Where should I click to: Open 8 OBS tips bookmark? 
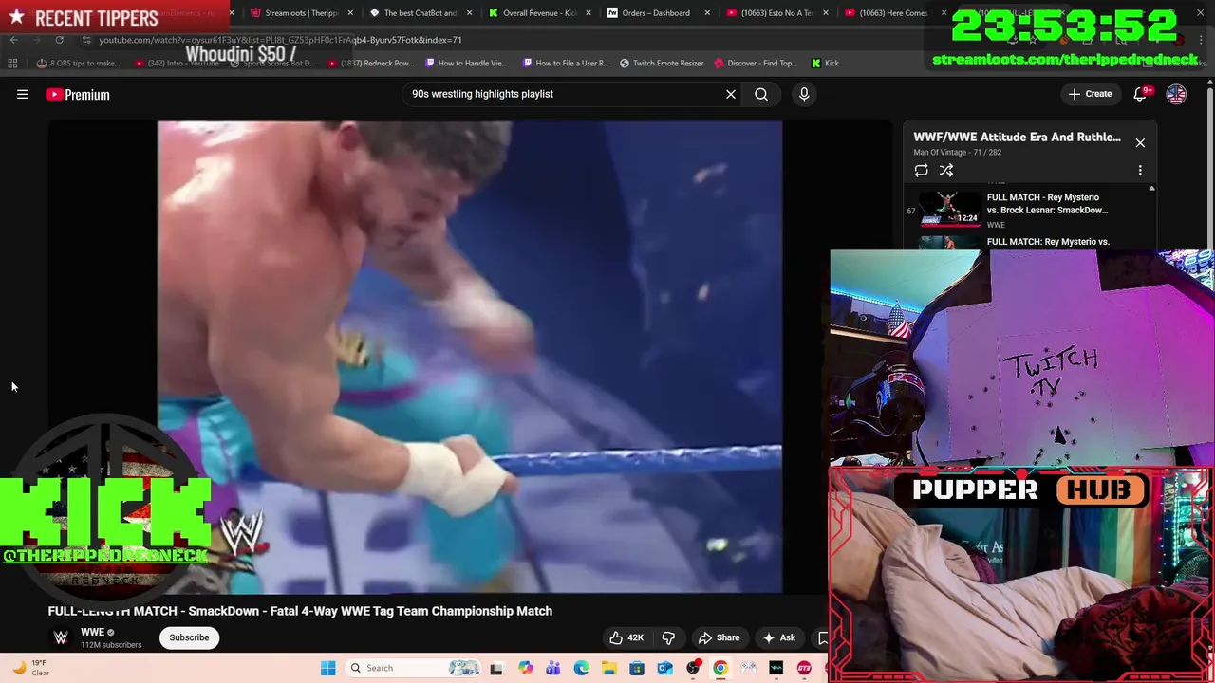click(78, 64)
